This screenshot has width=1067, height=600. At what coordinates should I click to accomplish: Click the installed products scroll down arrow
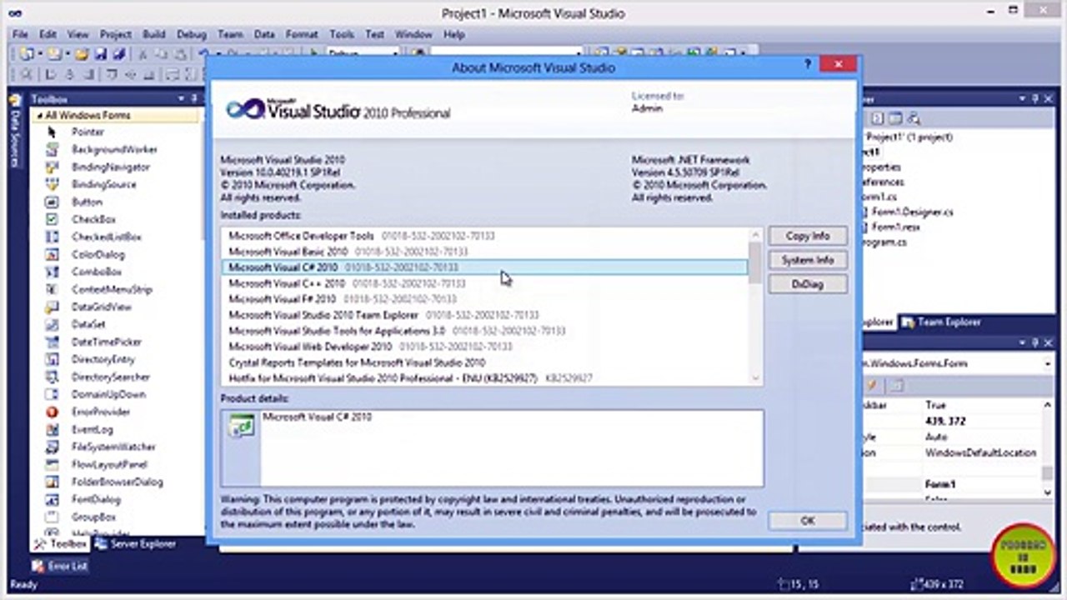click(x=755, y=377)
